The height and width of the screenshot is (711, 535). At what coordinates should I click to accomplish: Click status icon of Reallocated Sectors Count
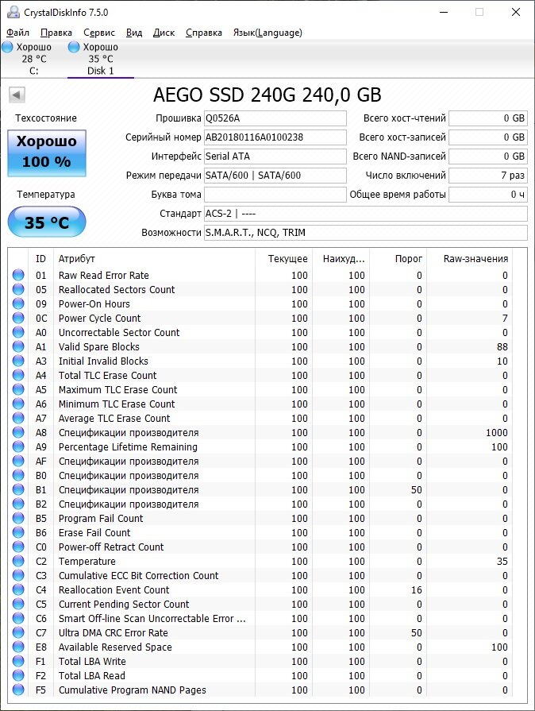click(x=18, y=289)
